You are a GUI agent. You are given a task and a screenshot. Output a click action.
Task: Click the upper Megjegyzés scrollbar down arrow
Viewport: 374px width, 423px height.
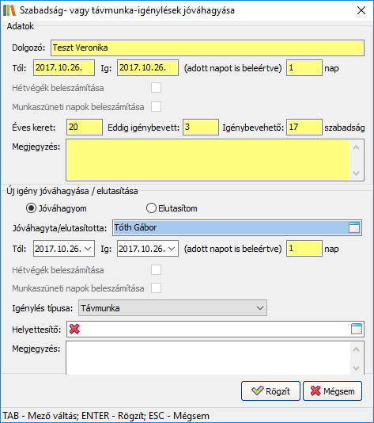click(x=357, y=173)
